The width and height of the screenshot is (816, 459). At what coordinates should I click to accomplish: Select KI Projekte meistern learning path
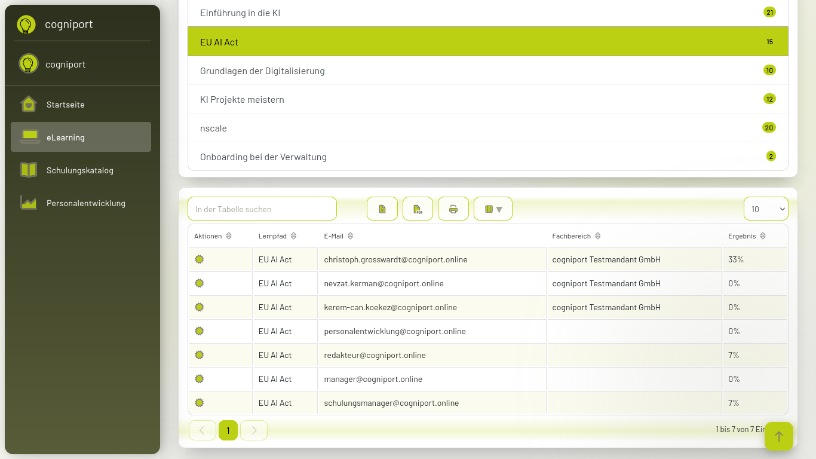point(488,99)
